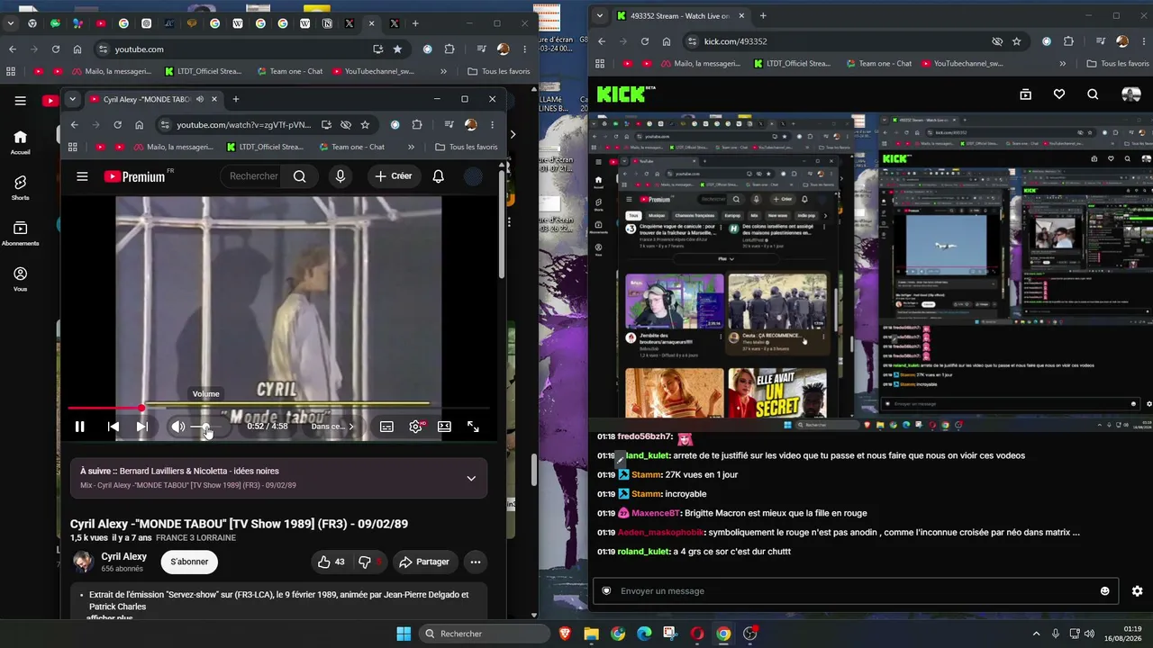Open Vous in background YouTube sidebar
Viewport: 1153px width, 648px height.
(20, 279)
